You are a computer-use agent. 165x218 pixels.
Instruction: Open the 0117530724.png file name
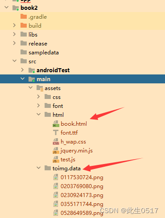tap(82, 177)
